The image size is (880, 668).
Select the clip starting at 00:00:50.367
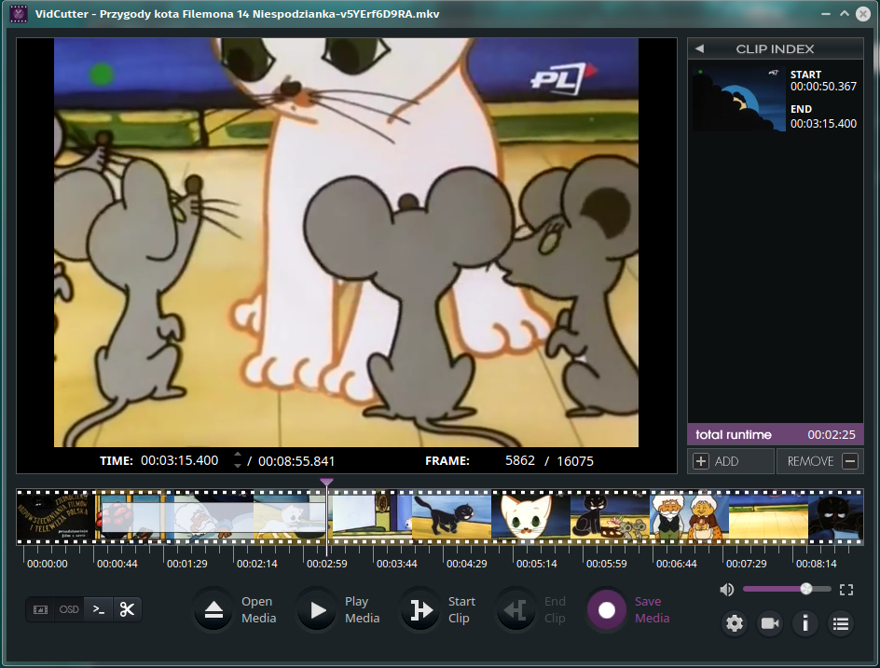(x=775, y=99)
